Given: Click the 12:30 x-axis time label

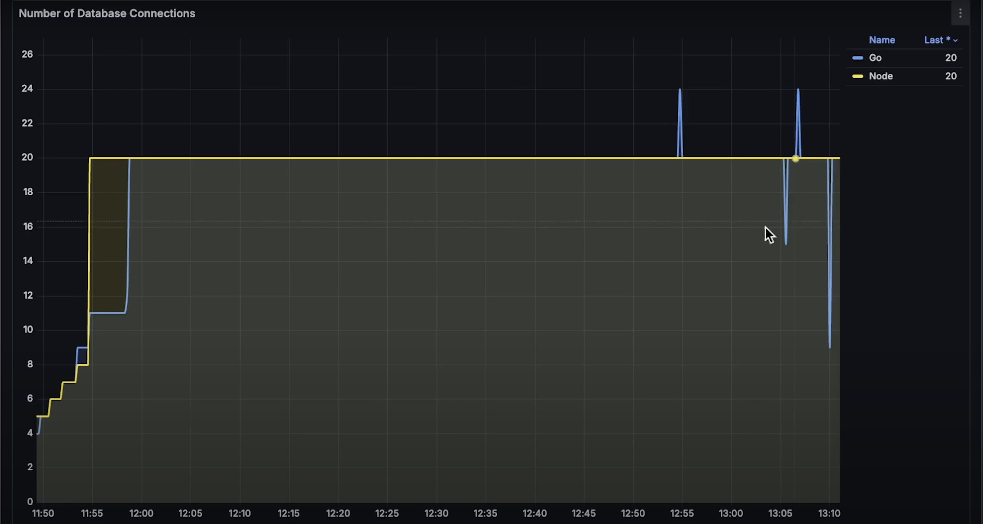Looking at the screenshot, I should [x=436, y=513].
